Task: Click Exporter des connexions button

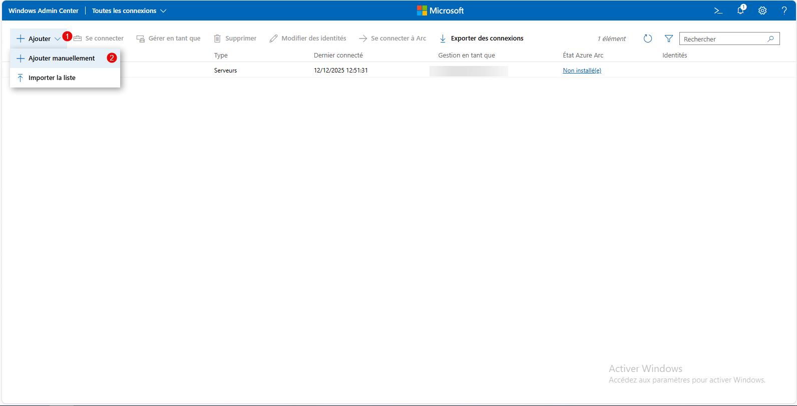Action: coord(481,38)
